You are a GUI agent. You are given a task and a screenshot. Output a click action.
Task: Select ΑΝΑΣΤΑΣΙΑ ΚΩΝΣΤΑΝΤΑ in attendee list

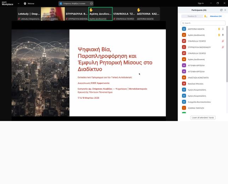(x=198, y=77)
